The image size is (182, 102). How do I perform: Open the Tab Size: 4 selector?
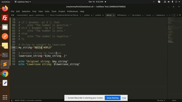[161, 100]
